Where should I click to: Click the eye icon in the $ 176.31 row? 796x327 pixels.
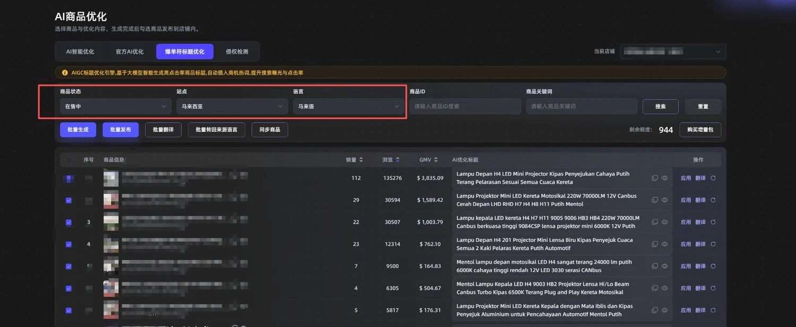tap(664, 310)
